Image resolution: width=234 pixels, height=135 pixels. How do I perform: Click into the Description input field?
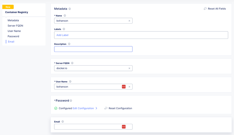(x=93, y=49)
